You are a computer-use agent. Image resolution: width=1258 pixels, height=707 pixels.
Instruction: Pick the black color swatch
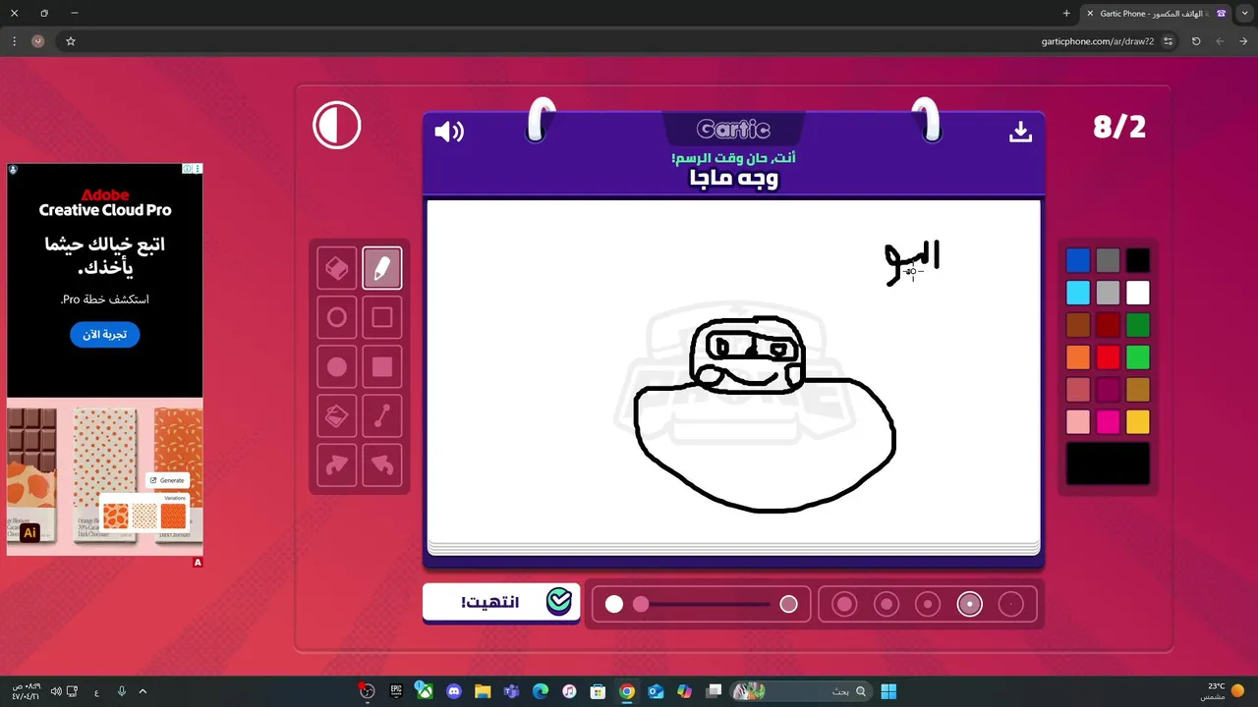click(1137, 260)
